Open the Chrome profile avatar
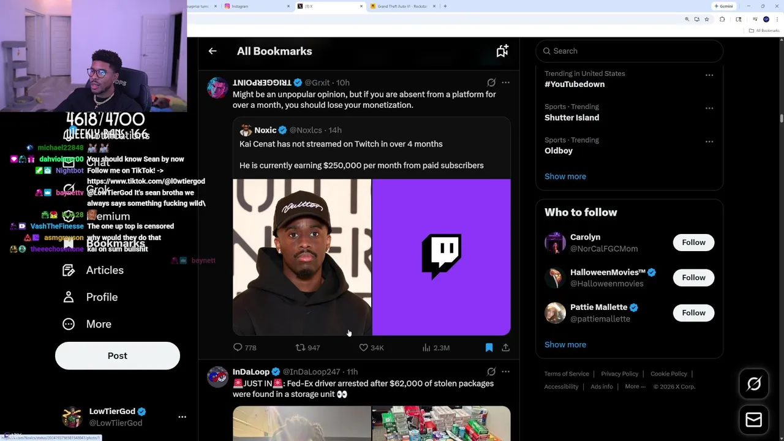784x441 pixels. click(766, 20)
